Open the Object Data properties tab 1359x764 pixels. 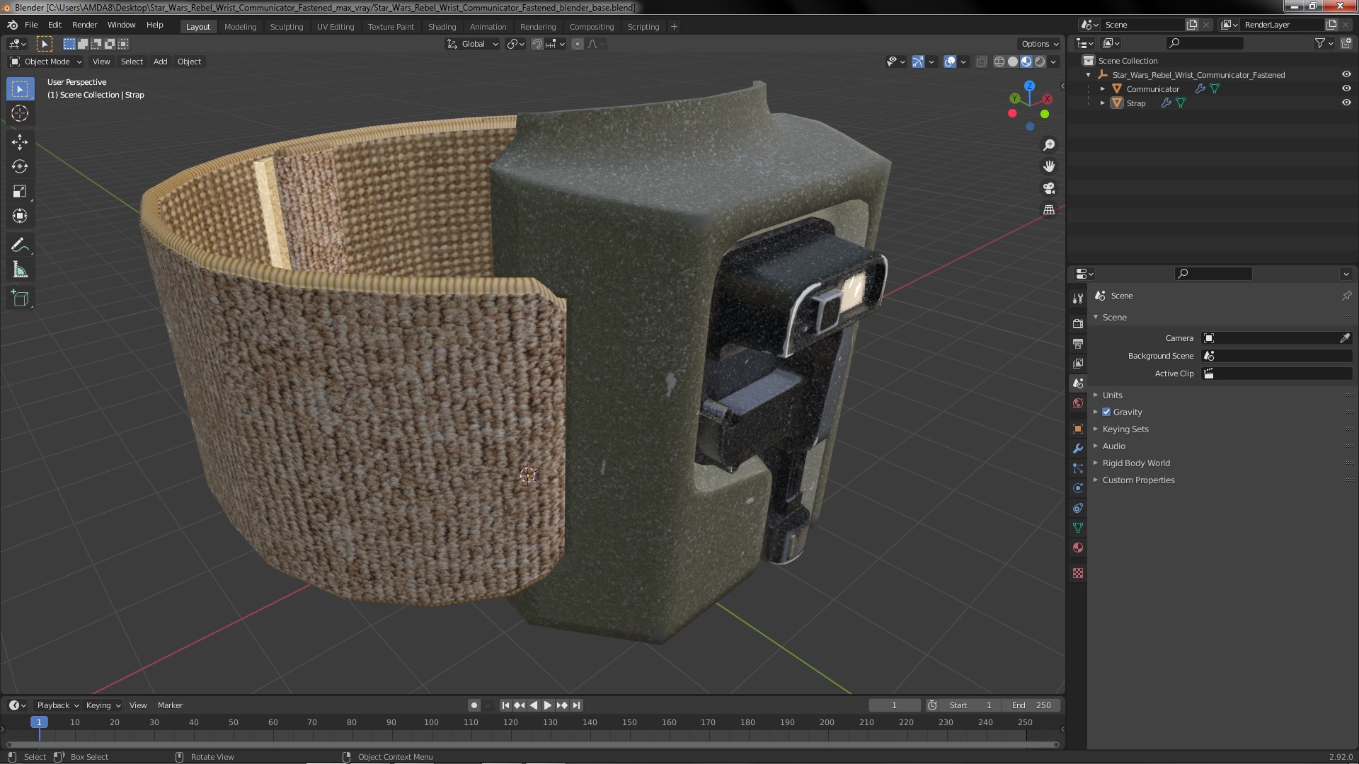pos(1078,528)
